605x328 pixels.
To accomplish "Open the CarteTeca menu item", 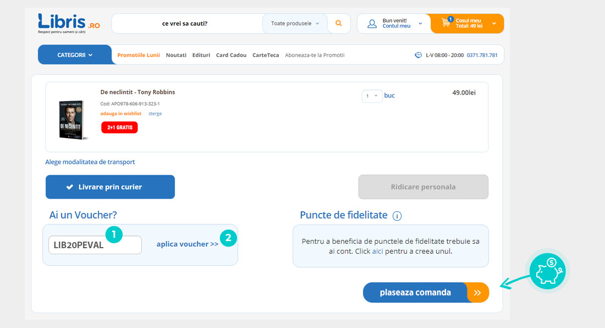I will [266, 55].
